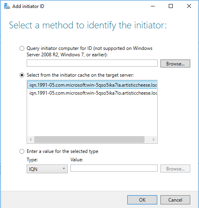Screen dimensions: 199x208
Task: Click the Value text input field
Action: click(x=114, y=168)
